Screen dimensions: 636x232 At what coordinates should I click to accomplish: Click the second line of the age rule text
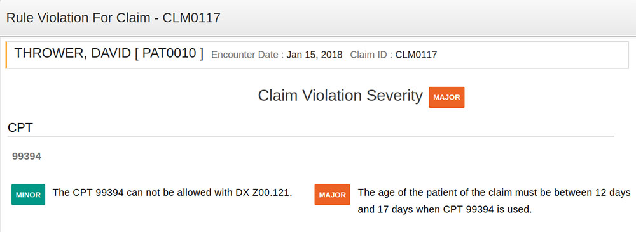pyautogui.click(x=445, y=210)
